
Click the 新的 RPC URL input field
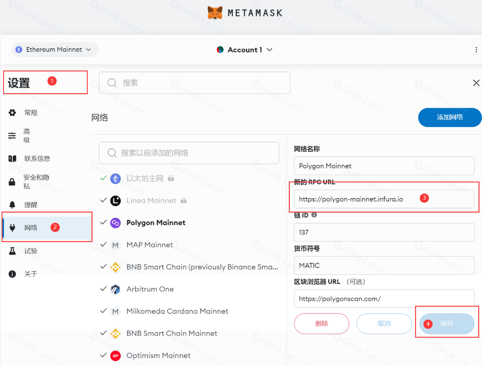click(384, 199)
